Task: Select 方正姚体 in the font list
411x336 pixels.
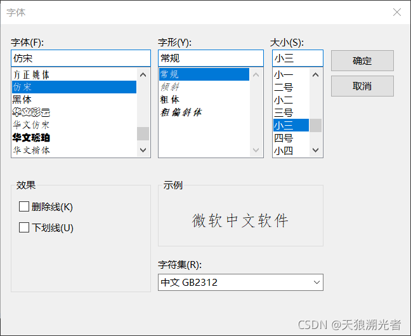Action: click(x=74, y=75)
